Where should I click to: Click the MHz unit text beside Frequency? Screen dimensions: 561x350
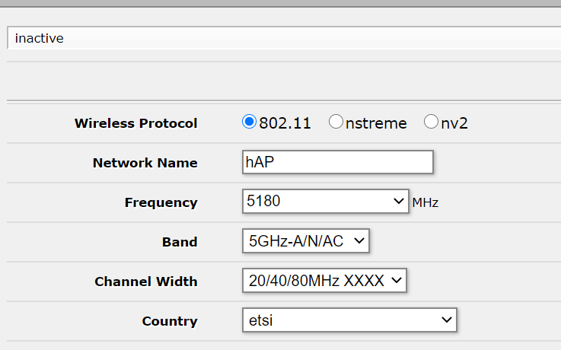(426, 203)
